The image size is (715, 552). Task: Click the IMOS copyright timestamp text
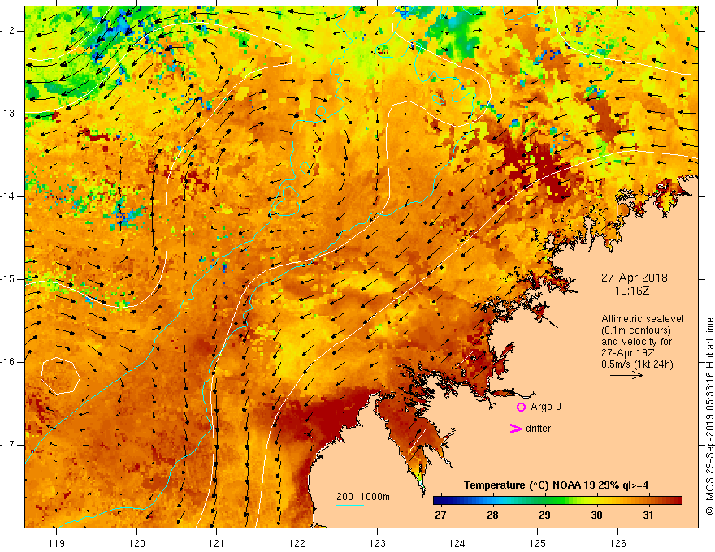click(x=709, y=416)
